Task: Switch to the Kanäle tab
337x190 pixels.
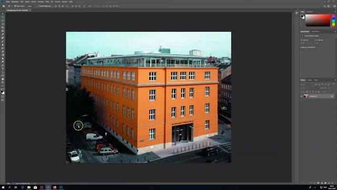Action: (310, 80)
